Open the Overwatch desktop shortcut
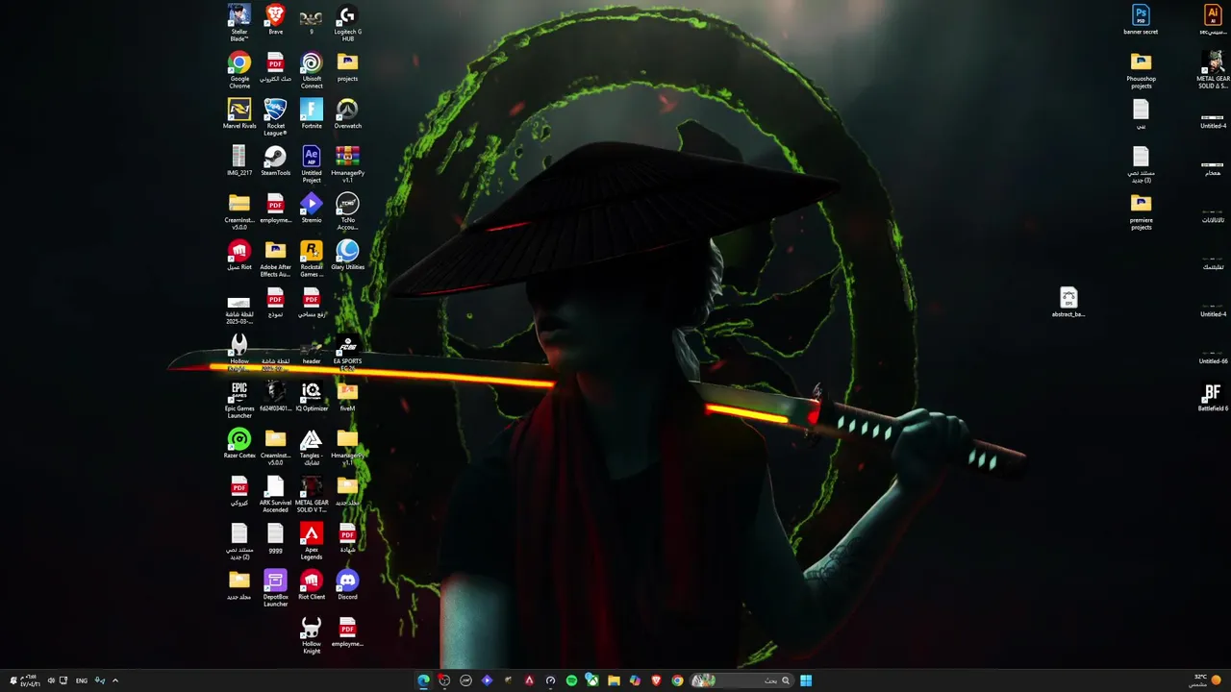 pyautogui.click(x=347, y=113)
